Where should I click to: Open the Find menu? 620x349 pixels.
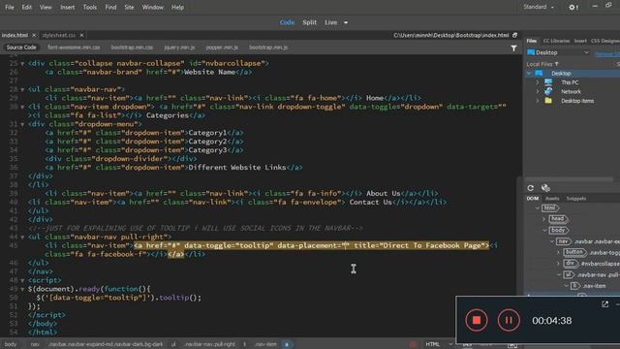coord(110,7)
